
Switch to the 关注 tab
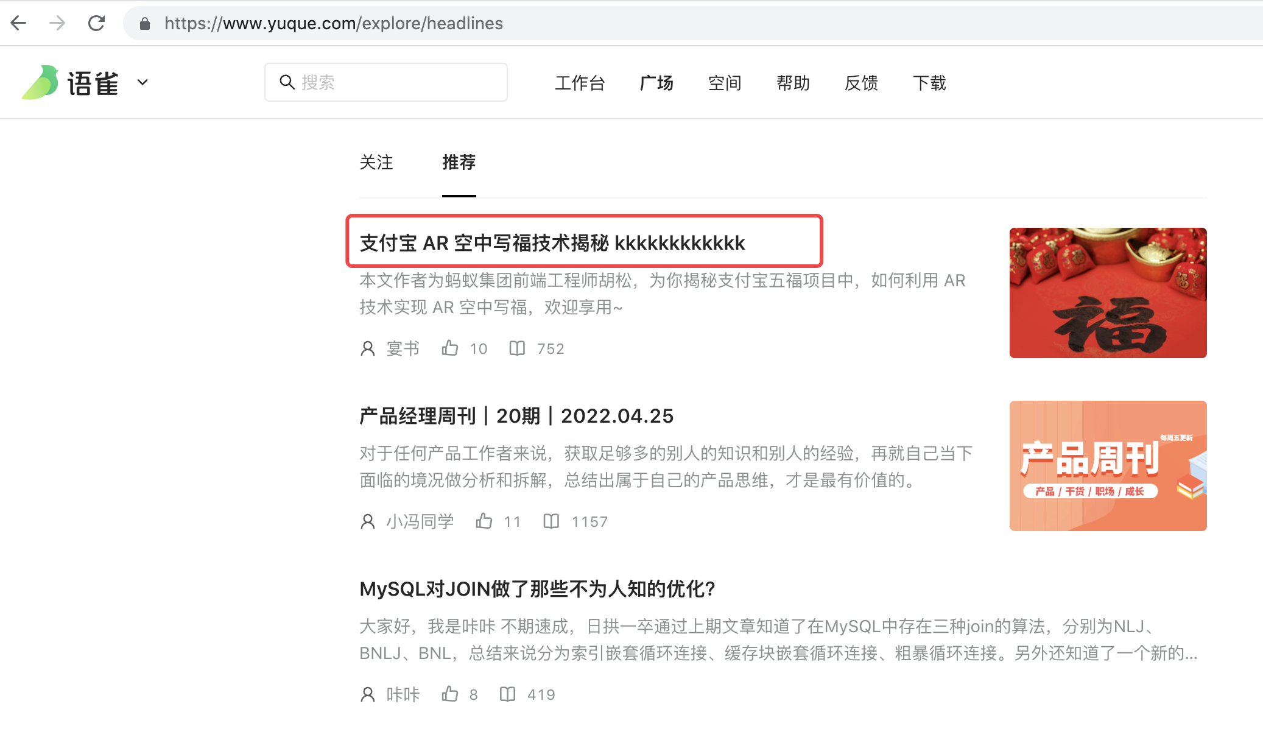pyautogui.click(x=376, y=162)
